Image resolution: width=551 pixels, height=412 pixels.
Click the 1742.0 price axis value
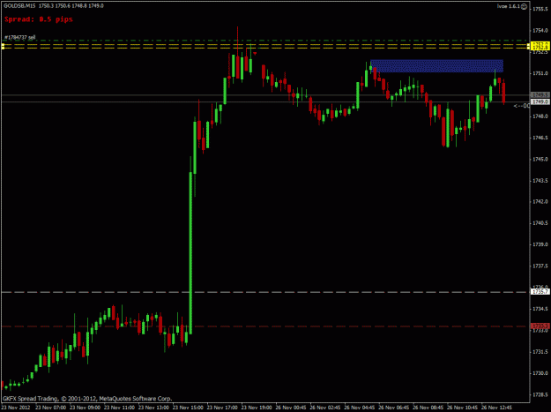click(x=540, y=201)
